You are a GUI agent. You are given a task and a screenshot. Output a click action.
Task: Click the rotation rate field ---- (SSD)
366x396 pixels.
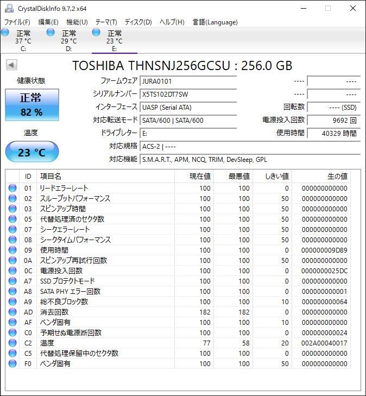click(334, 108)
